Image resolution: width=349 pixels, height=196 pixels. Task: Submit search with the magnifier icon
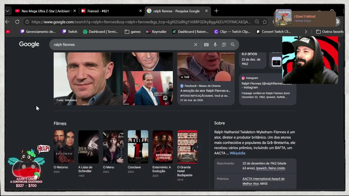(233, 45)
